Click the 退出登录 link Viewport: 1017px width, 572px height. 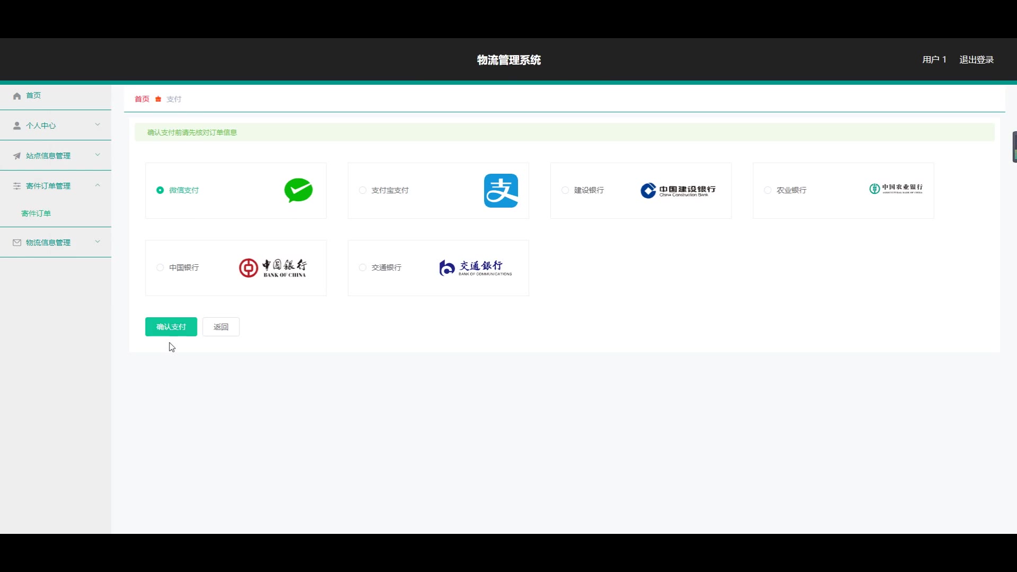[976, 60]
